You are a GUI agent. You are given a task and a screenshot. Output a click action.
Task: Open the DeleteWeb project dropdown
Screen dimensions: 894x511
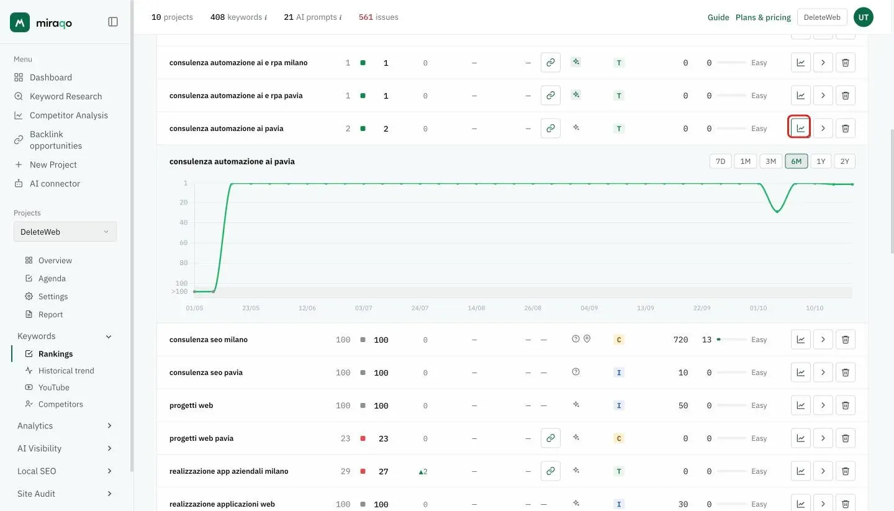pyautogui.click(x=65, y=232)
